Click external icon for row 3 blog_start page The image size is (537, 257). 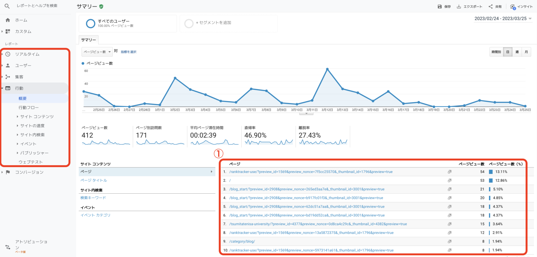[449, 189]
